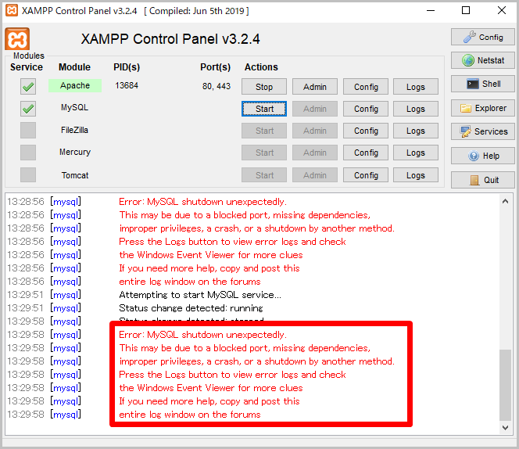This screenshot has width=519, height=449.
Task: Start the Mercury module
Action: point(264,153)
